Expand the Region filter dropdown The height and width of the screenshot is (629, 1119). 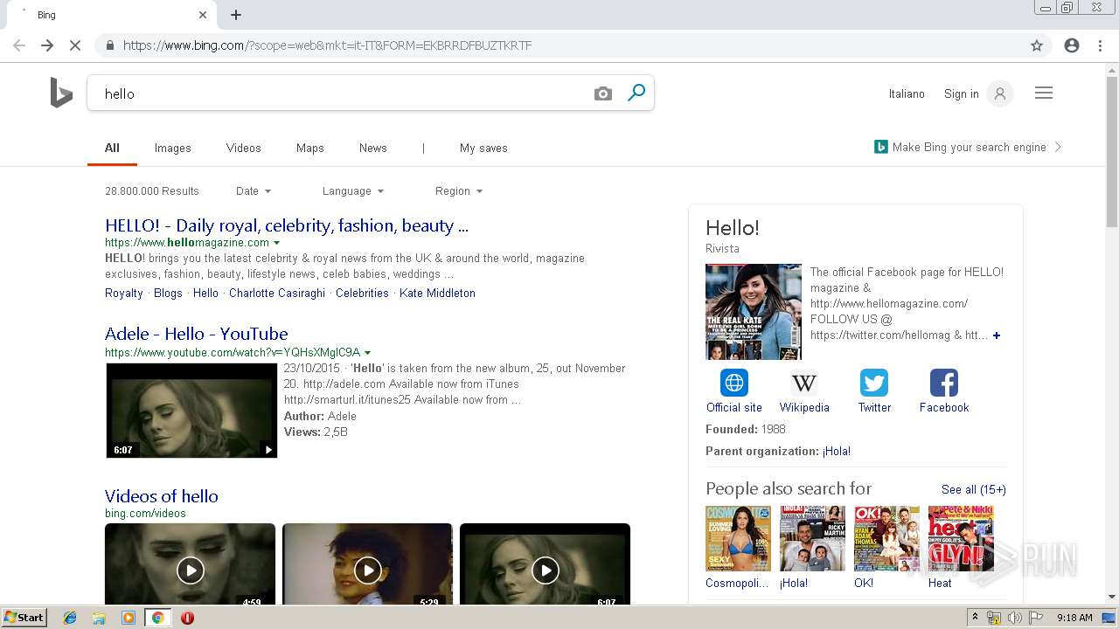coord(459,191)
